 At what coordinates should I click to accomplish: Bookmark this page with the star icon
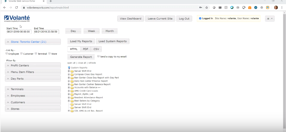pyautogui.click(x=206, y=8)
